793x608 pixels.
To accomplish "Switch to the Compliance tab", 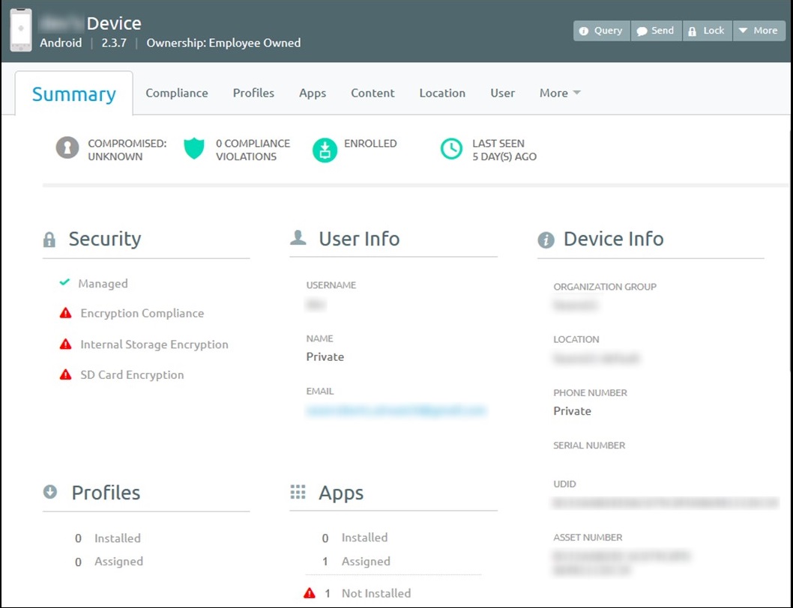I will coord(177,93).
